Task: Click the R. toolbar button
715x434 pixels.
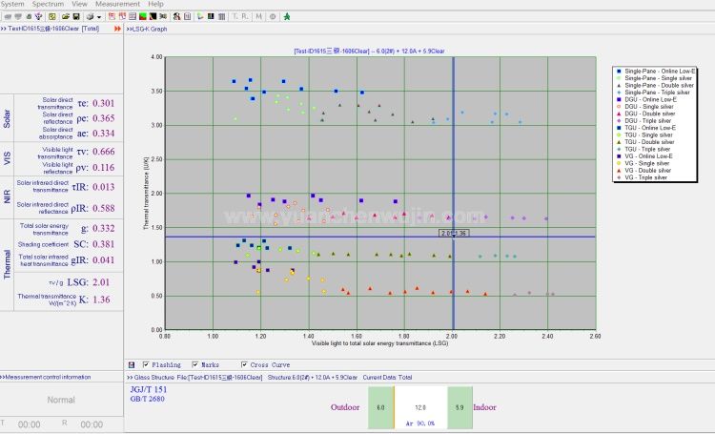Action: tap(245, 16)
